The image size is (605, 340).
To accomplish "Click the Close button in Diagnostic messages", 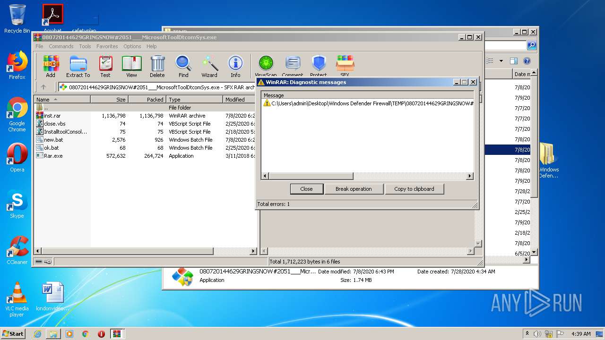I will [306, 189].
